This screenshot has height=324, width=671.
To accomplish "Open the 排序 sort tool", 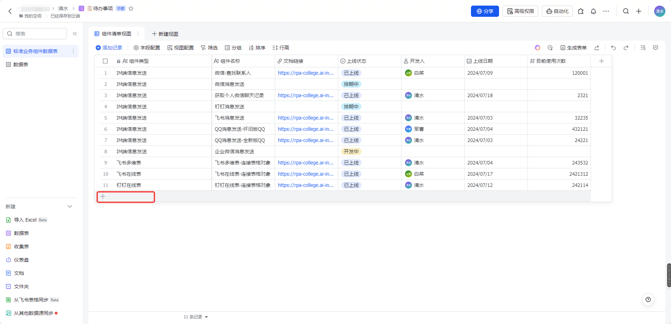I will [257, 48].
